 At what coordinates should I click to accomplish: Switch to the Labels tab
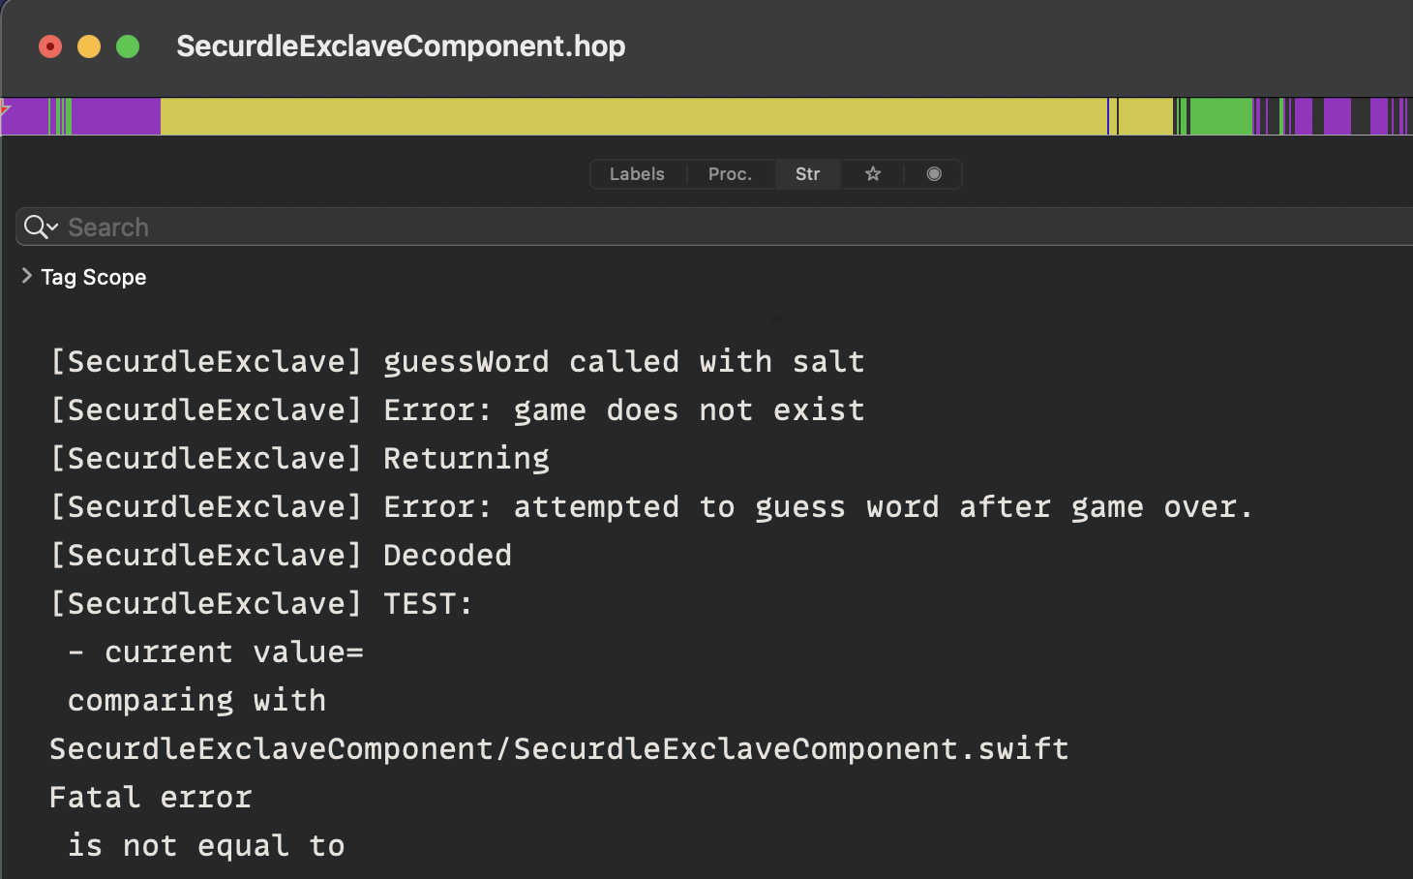[x=637, y=174]
